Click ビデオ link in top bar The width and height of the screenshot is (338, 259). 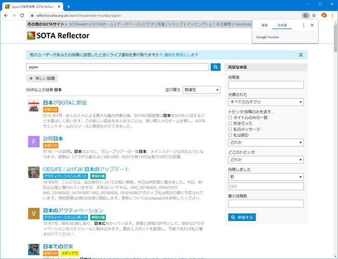click(x=149, y=25)
